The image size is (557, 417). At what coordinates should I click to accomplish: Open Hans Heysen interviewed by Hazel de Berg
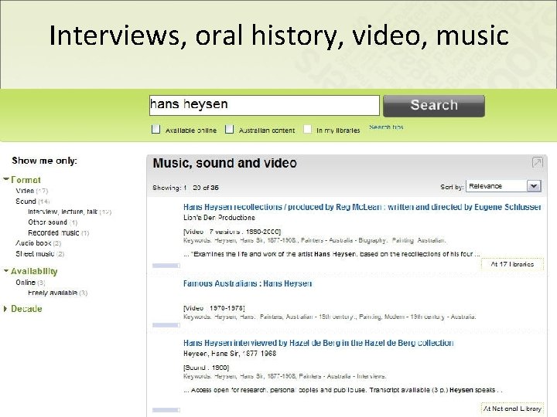pyautogui.click(x=318, y=343)
